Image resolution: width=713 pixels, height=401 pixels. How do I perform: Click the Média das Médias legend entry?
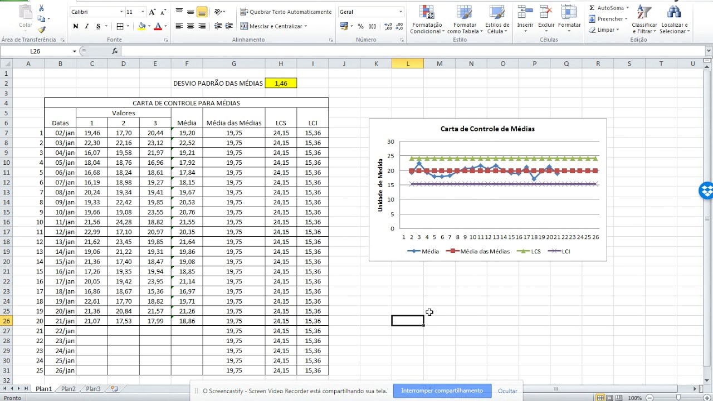[477, 251]
